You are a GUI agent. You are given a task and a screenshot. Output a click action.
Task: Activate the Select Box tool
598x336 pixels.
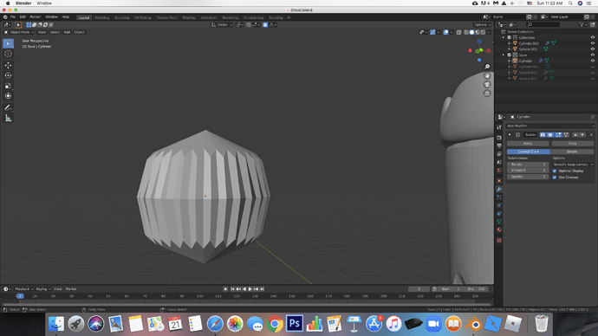click(8, 43)
